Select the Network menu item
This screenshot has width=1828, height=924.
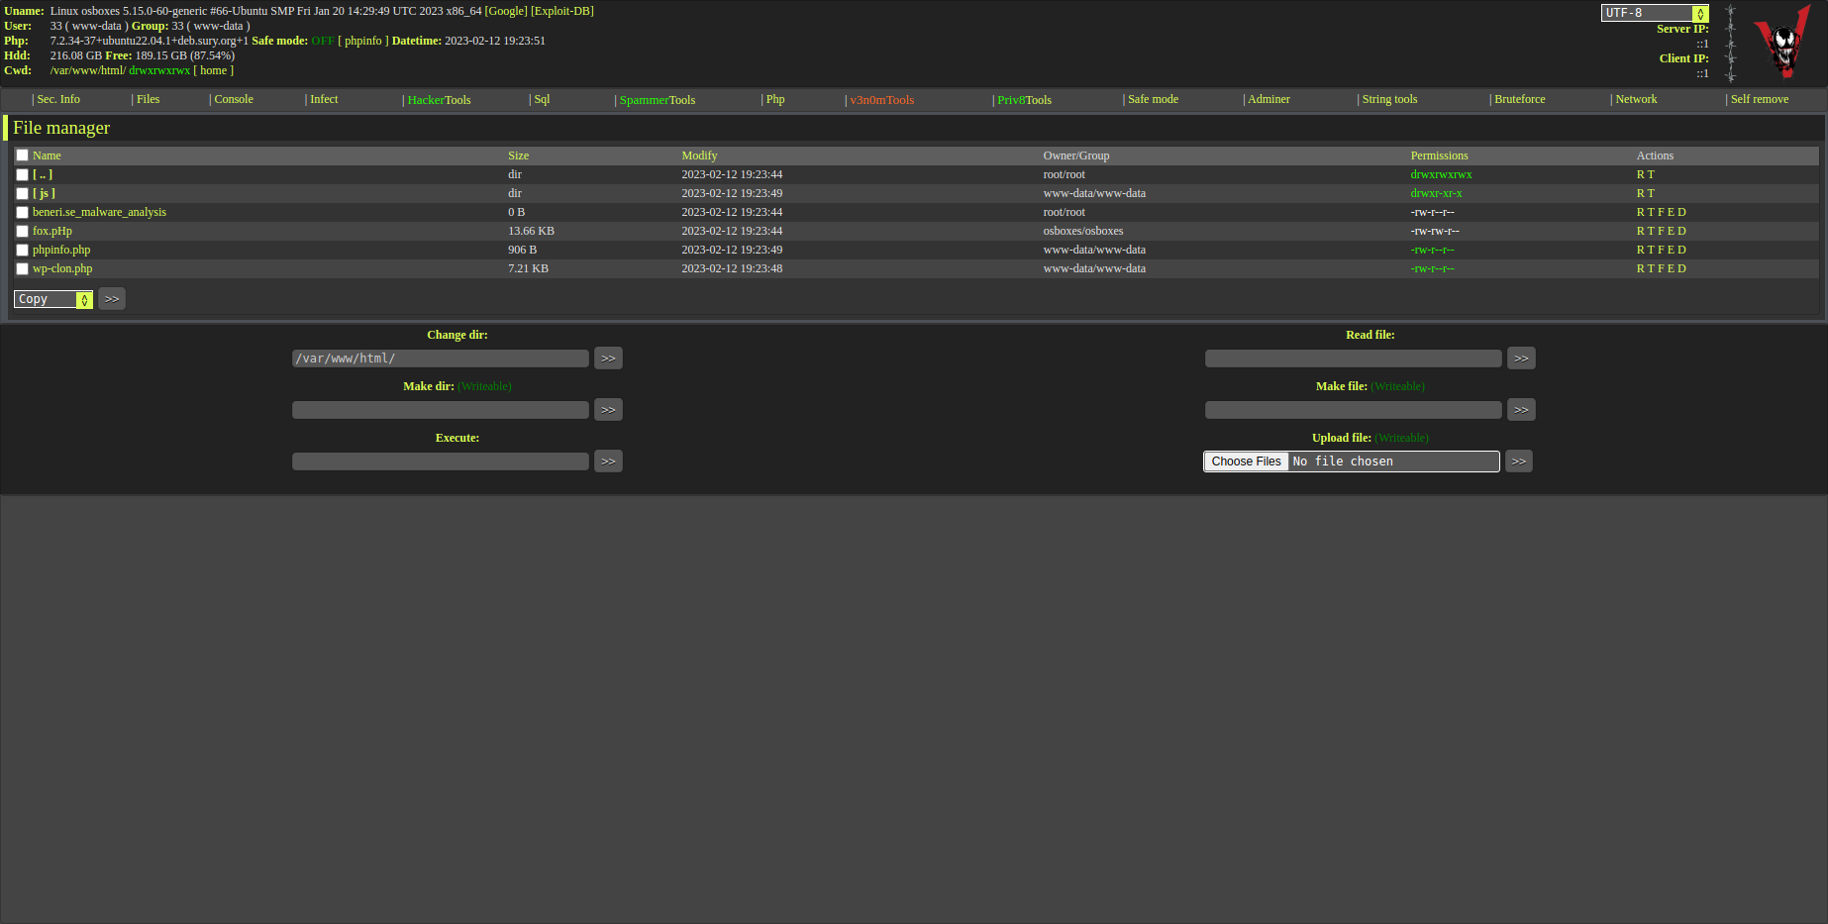(1636, 99)
